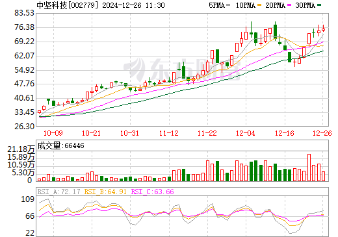
Task: Click the 62.07 price axis label
Action: tap(24, 56)
